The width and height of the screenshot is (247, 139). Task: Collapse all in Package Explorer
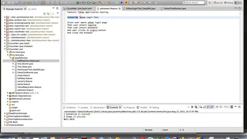point(44,14)
